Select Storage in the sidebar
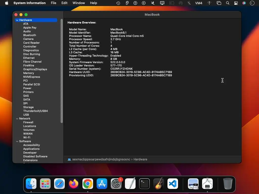 click(28, 107)
